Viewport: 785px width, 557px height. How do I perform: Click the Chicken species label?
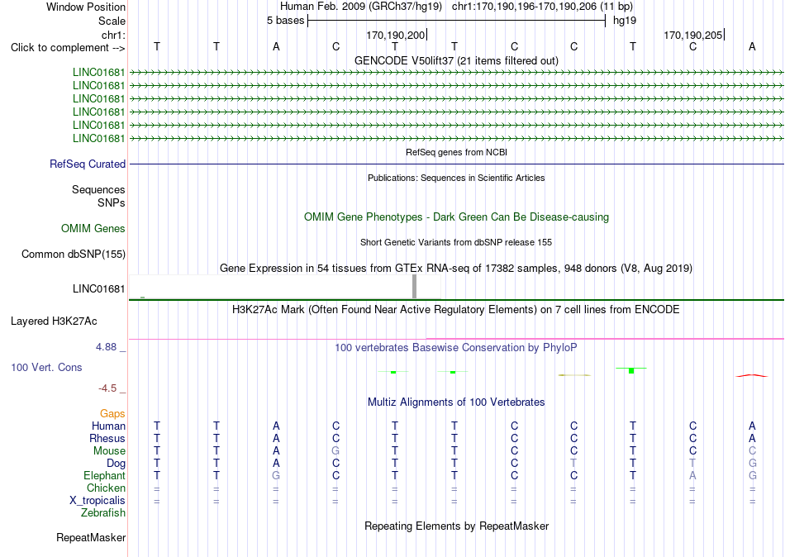pyautogui.click(x=106, y=488)
